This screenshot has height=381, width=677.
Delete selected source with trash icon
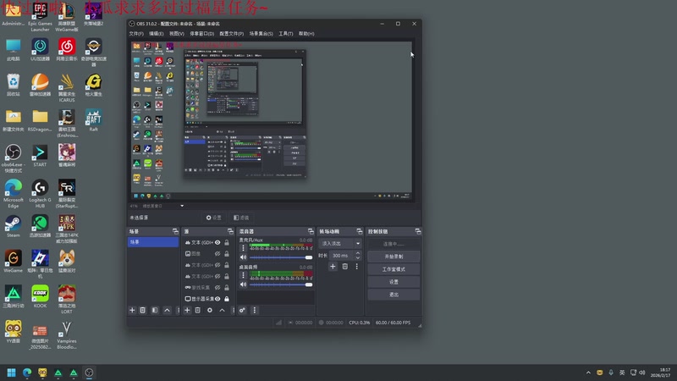[x=198, y=310]
